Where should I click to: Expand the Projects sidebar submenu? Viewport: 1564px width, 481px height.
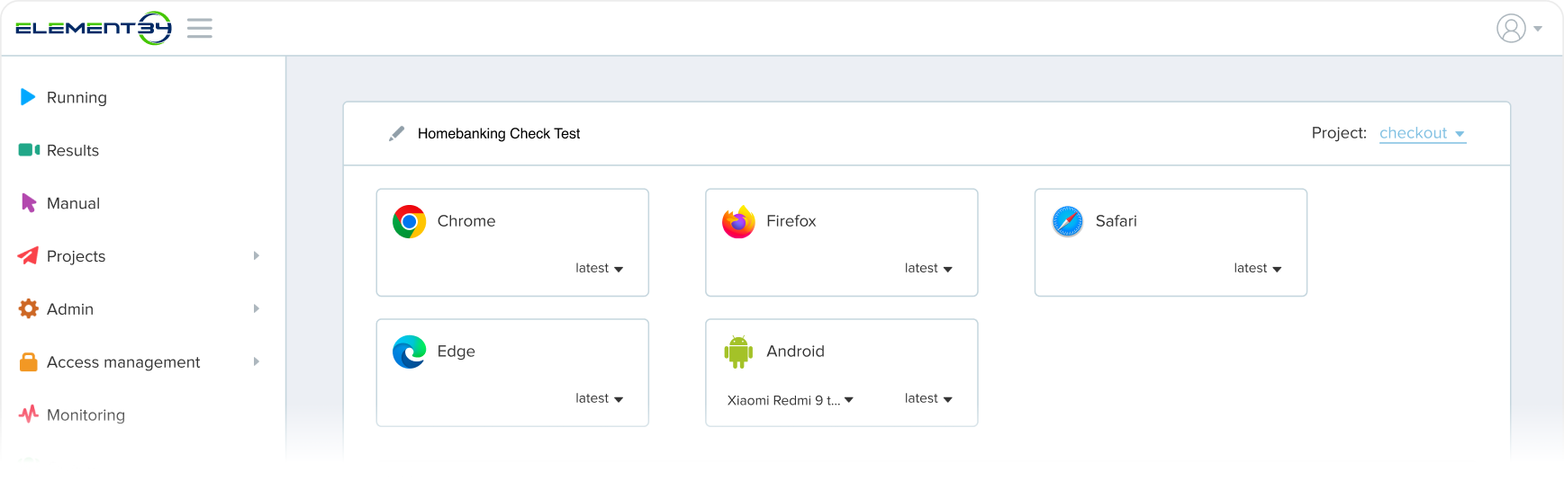click(257, 256)
